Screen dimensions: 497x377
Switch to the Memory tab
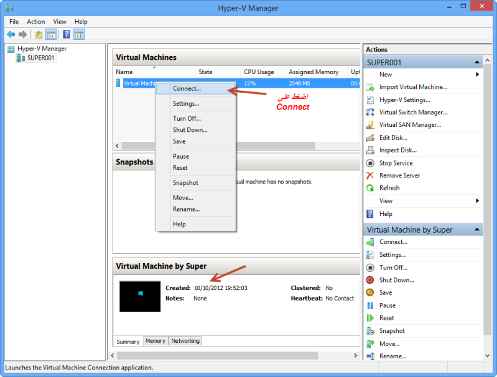point(156,341)
